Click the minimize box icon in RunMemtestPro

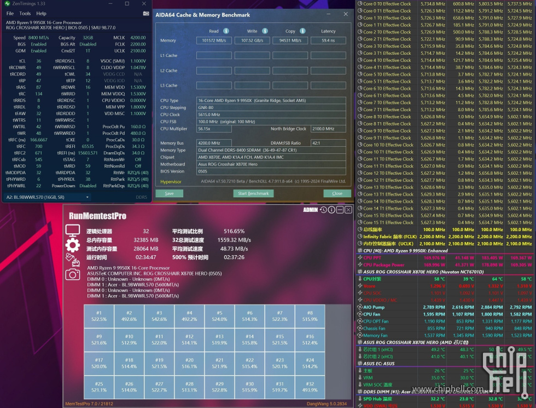340,210
